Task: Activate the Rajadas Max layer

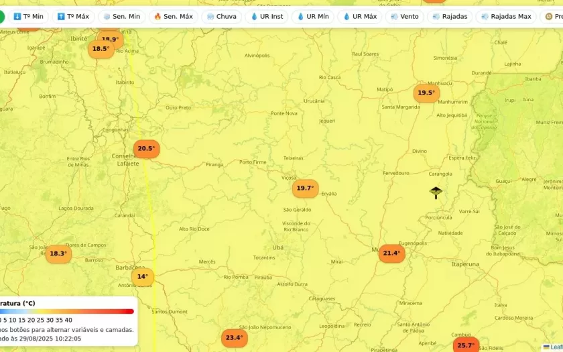Action: click(506, 17)
